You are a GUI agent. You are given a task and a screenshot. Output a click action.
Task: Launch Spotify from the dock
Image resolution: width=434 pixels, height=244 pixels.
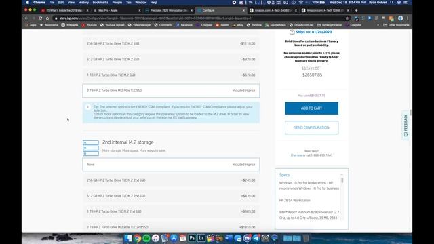(x=146, y=238)
